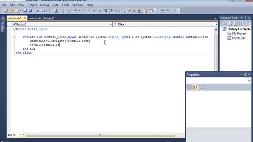Click the Copy toolbar icon

click(x=43, y=11)
